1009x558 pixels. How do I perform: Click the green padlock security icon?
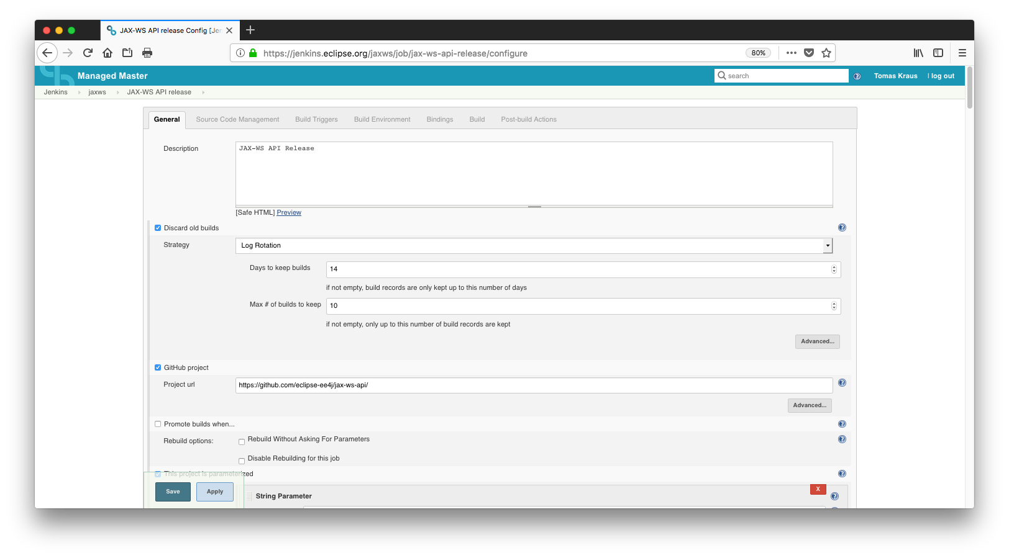click(x=253, y=53)
